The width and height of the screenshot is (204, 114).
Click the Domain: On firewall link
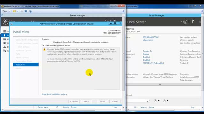[x=147, y=51]
